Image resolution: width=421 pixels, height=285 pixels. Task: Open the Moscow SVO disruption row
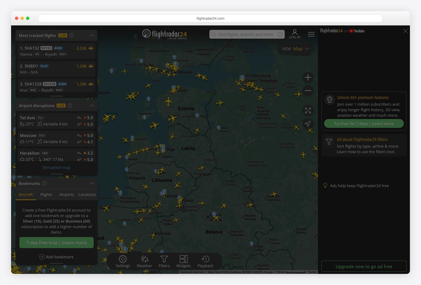56,138
